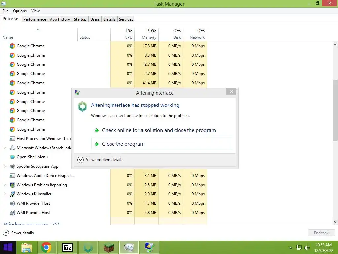Expand the Windows installer row
Screen dimensions: 338x254
pyautogui.click(x=5, y=194)
